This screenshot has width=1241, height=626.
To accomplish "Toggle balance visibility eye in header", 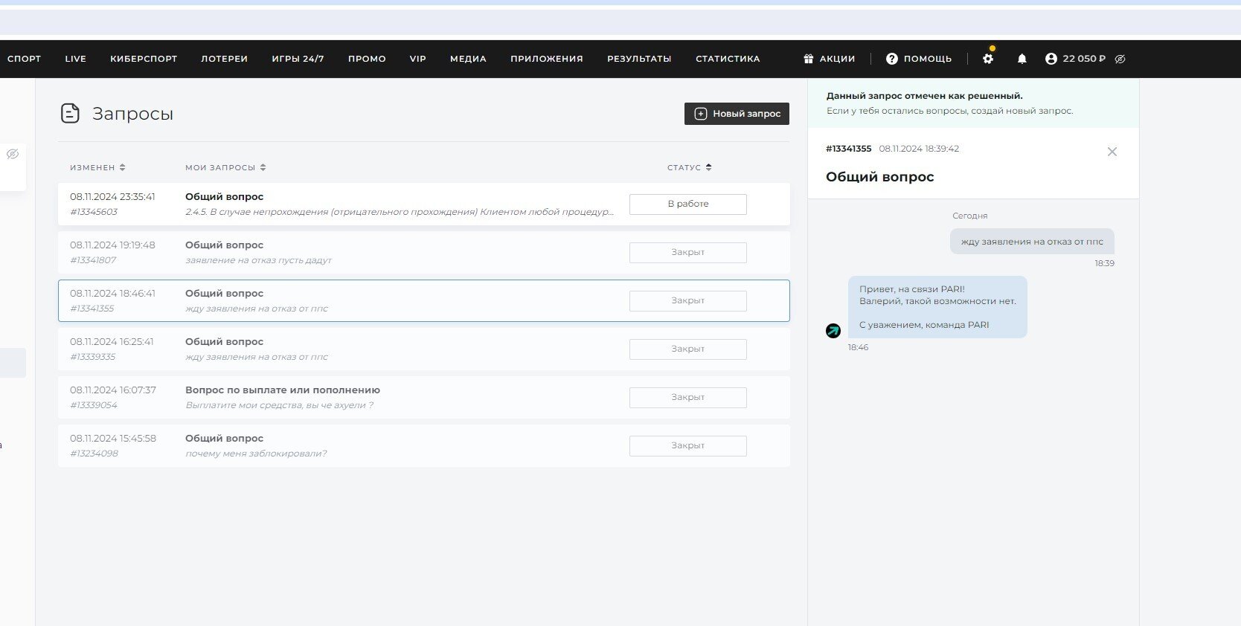I will point(1120,59).
